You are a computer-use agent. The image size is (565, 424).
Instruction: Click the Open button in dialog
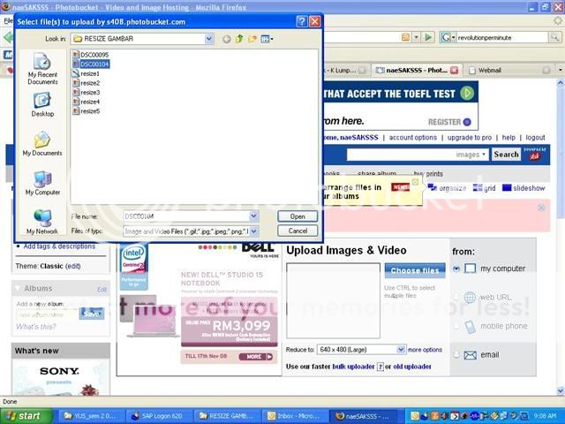298,216
